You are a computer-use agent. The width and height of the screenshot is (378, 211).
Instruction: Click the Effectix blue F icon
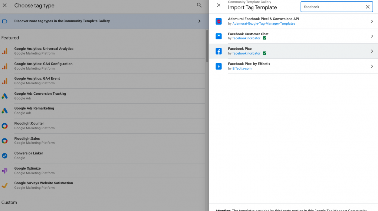pos(219,66)
